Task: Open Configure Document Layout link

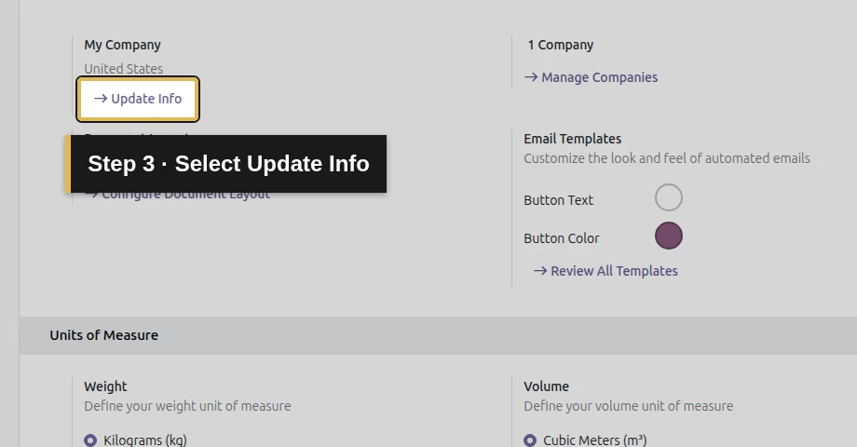Action: tap(178, 195)
